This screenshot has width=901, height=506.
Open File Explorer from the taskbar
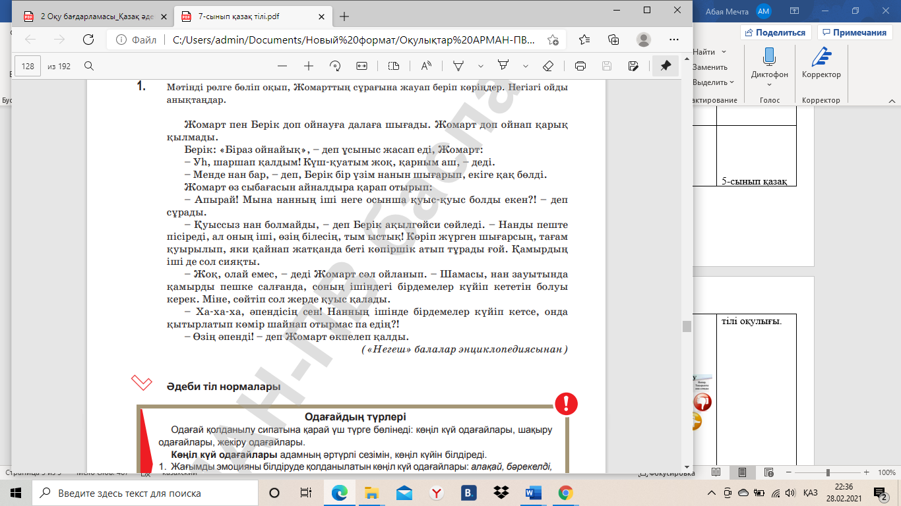click(x=371, y=493)
